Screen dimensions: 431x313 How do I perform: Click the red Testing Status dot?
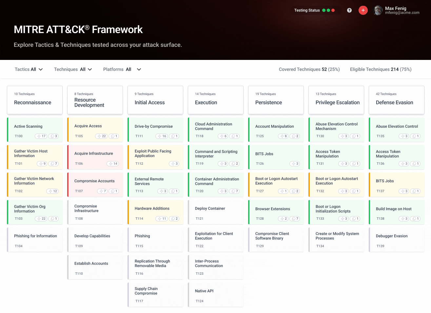pos(333,10)
